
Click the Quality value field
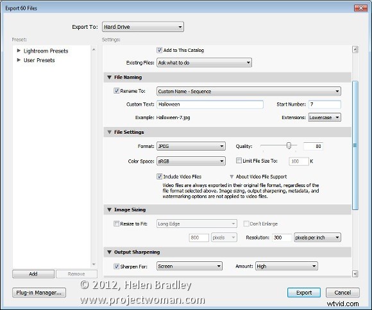coord(313,146)
